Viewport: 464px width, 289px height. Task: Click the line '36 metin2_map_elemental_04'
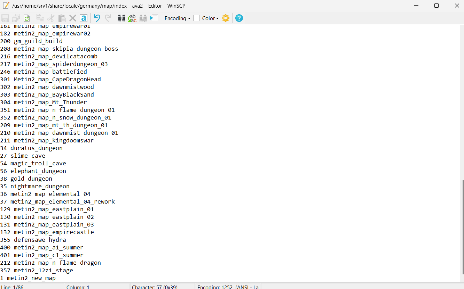coord(45,194)
